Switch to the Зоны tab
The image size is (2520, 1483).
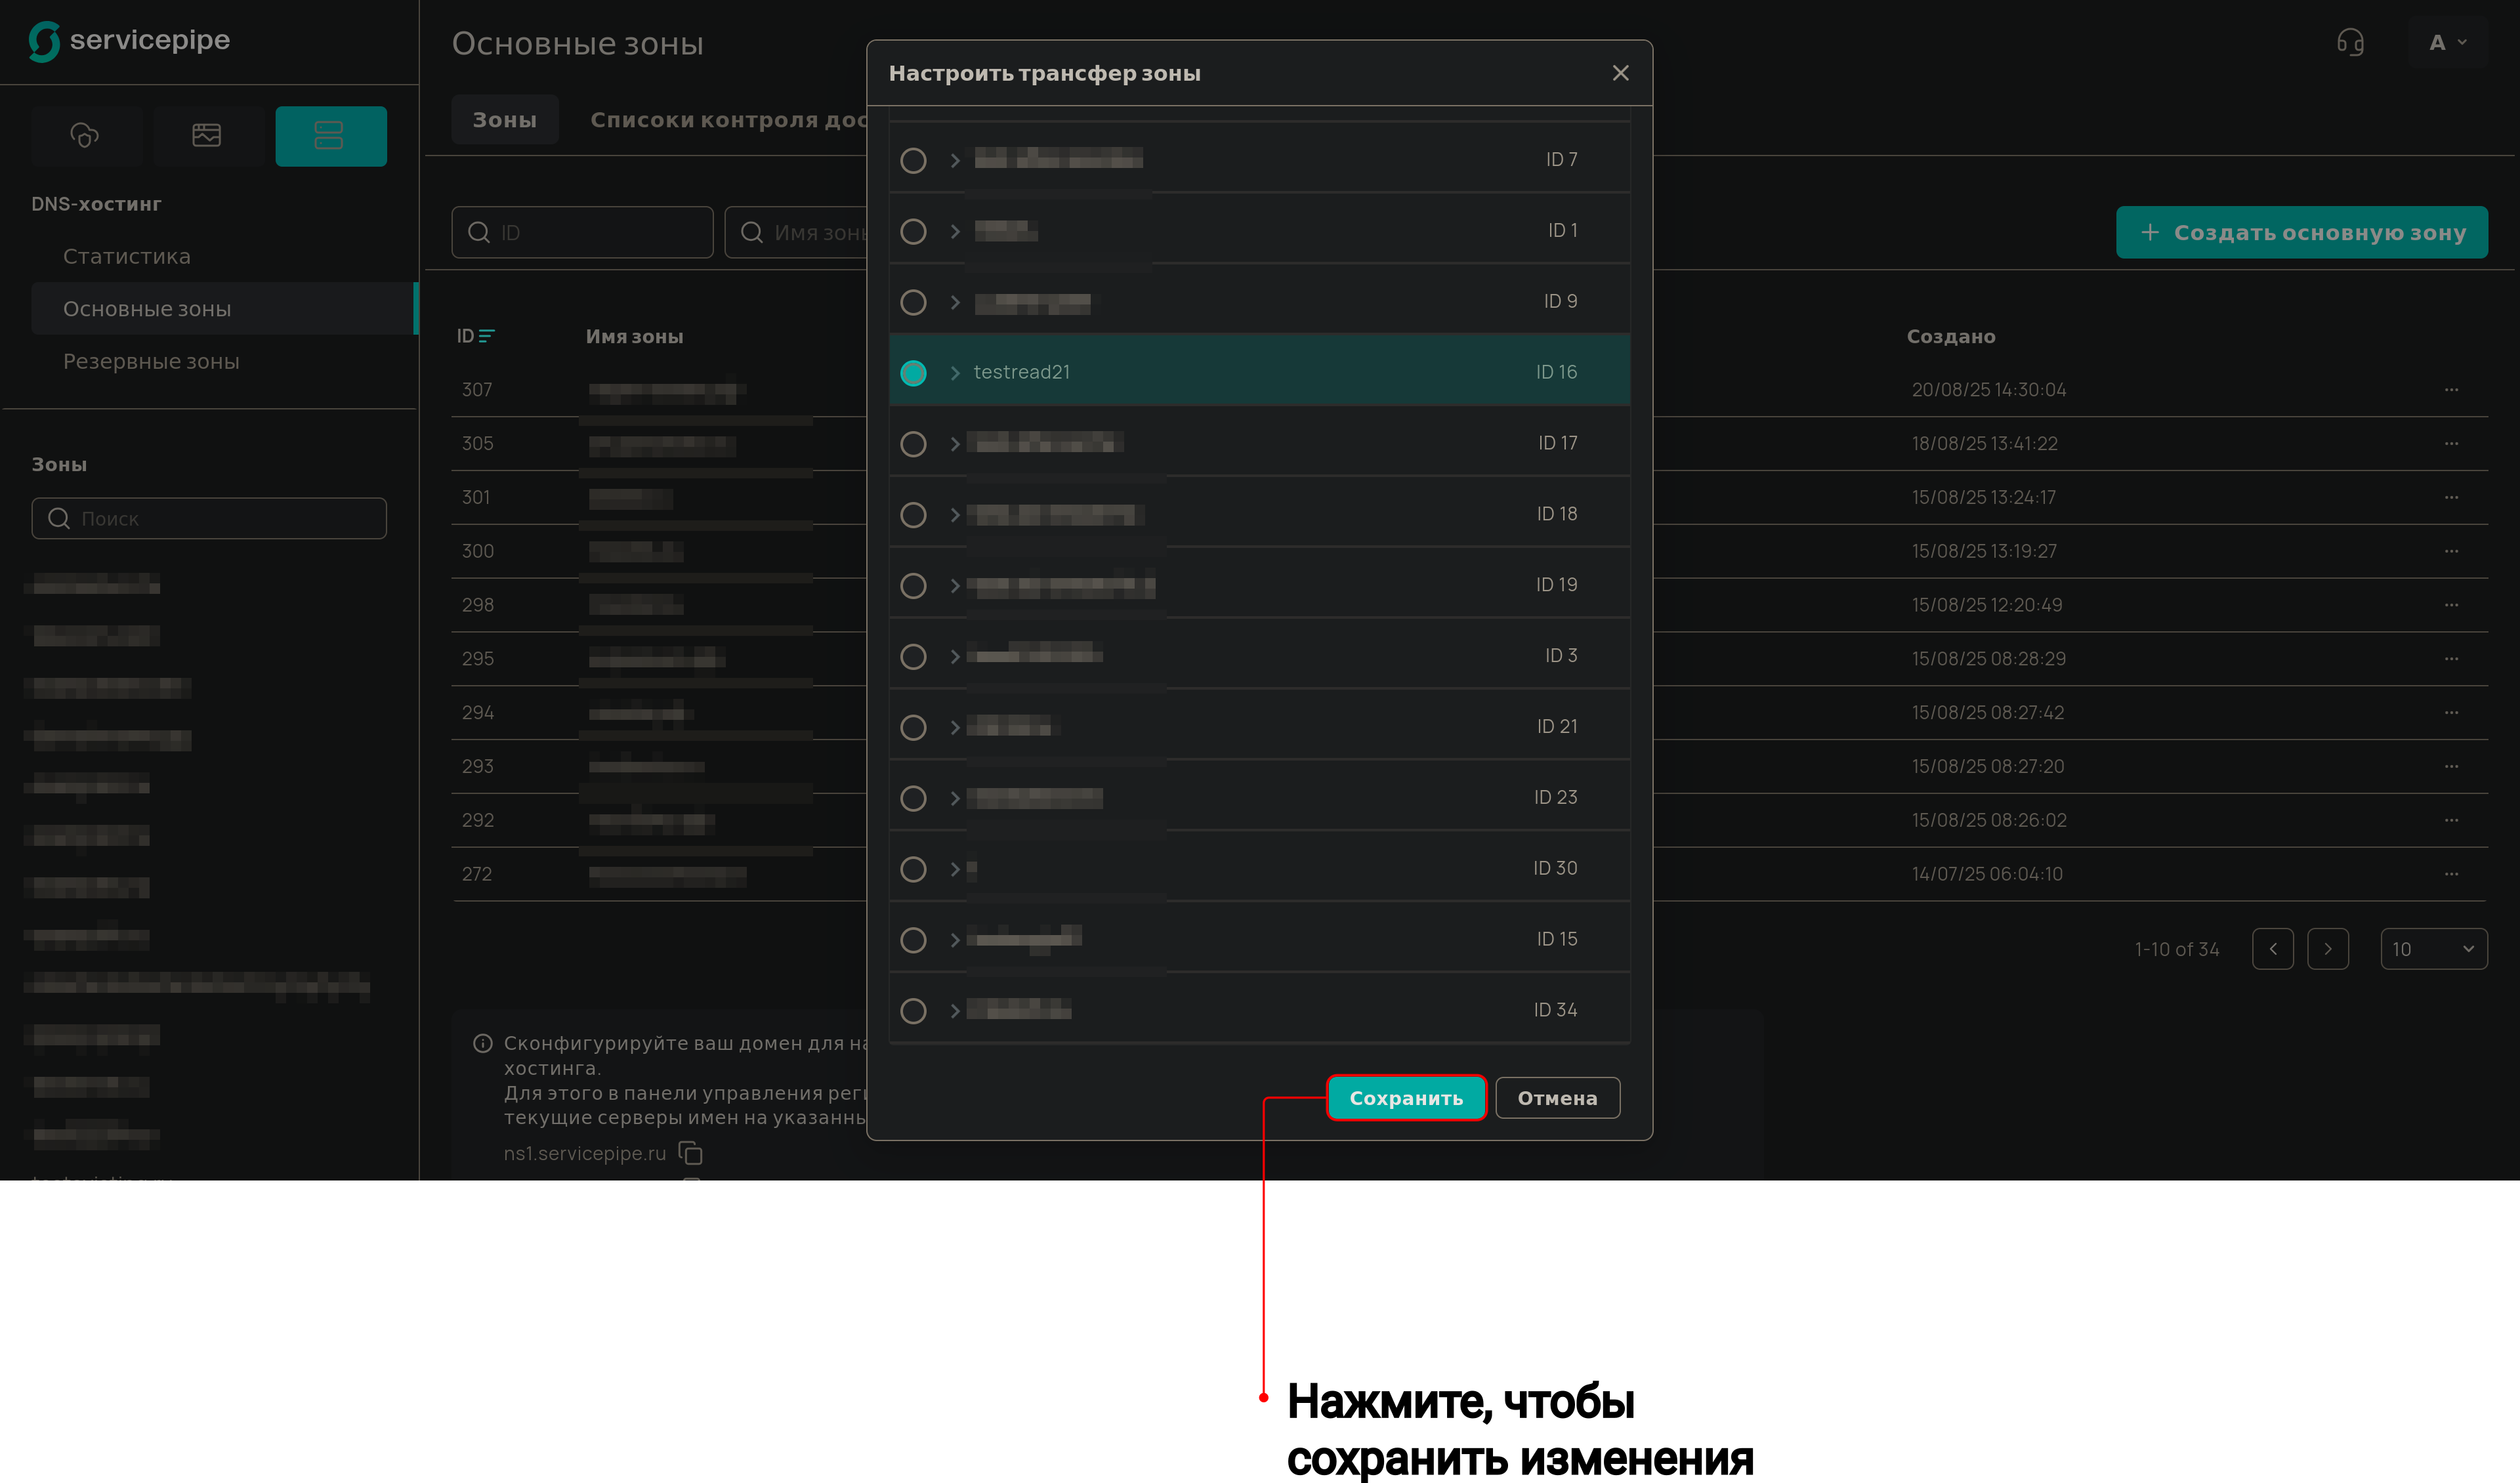505,120
